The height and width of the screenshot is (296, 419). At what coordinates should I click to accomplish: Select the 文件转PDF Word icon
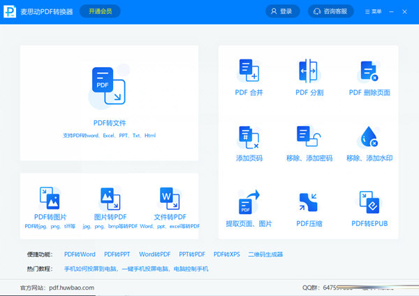[170, 198]
